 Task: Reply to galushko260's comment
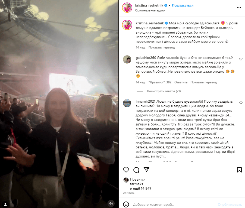point(181,82)
